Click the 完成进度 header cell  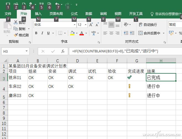click(136, 71)
